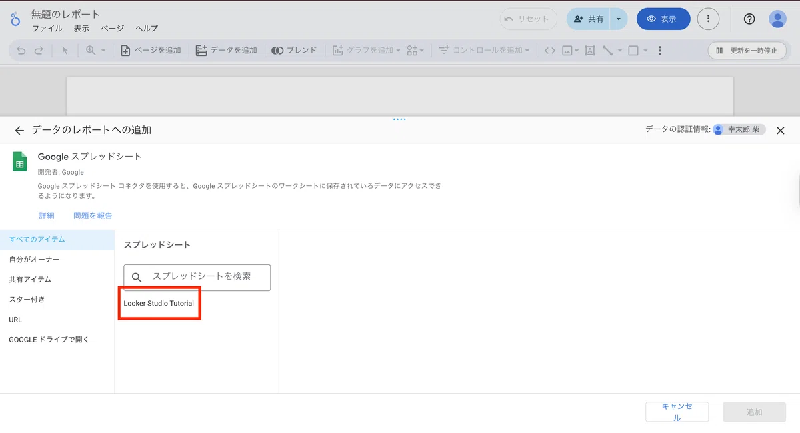Close the data addition panel
The image size is (800, 433).
tap(781, 131)
